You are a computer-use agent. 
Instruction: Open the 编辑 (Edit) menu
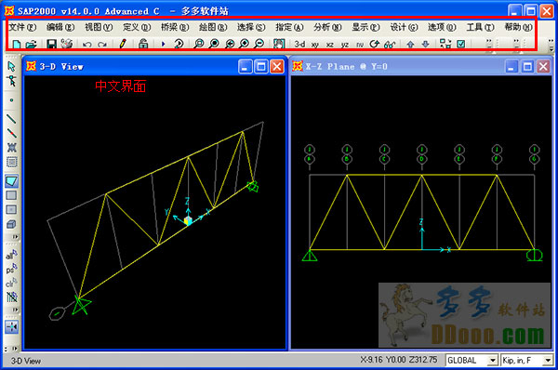coord(60,27)
